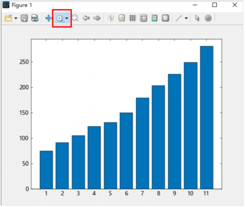Click the grayed-out curve tool icon
The image size is (246, 207).
(111, 18)
